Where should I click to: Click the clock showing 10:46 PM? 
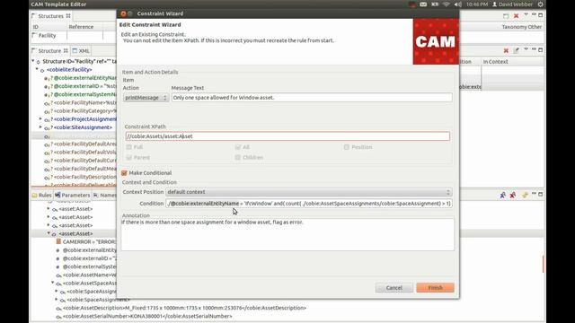point(477,4)
